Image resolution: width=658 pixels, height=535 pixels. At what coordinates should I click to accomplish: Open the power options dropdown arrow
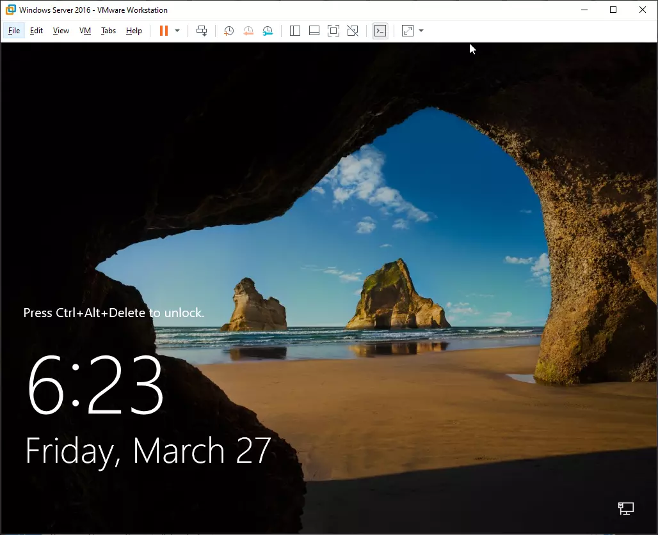177,31
